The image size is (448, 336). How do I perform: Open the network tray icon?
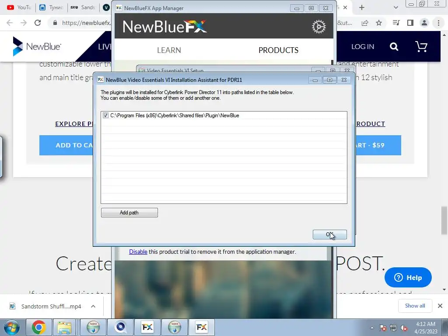(x=393, y=328)
